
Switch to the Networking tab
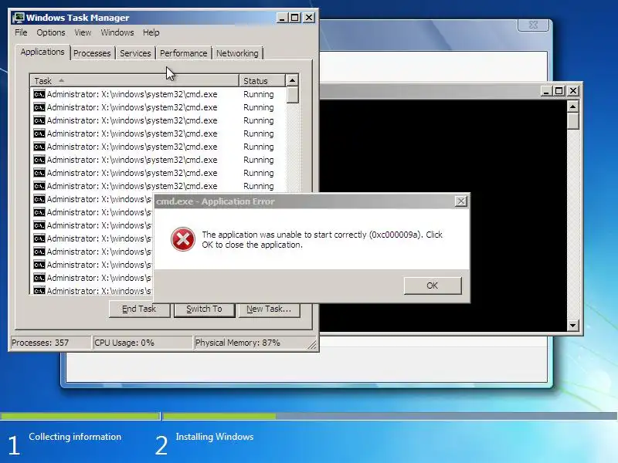(237, 53)
